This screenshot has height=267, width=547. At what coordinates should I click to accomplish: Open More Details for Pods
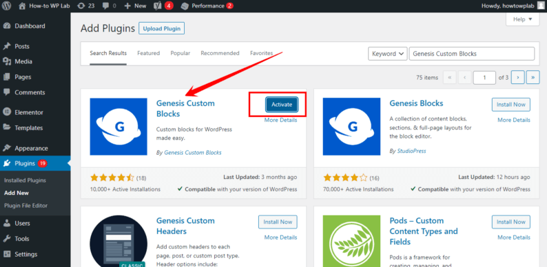pyautogui.click(x=514, y=237)
